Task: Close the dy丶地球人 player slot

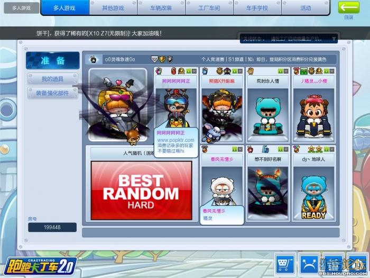Action: pos(332,149)
